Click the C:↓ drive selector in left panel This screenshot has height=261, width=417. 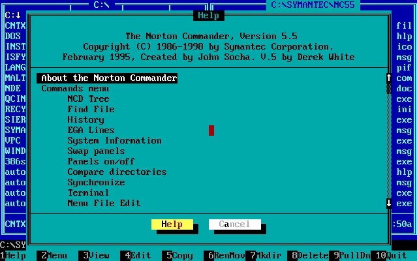(x=13, y=16)
